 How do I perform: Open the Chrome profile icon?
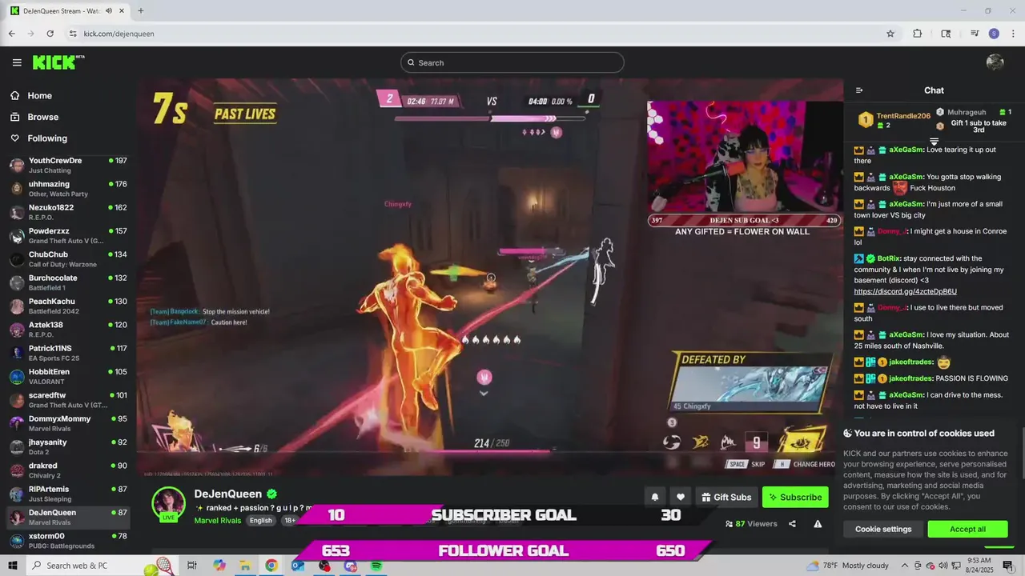(x=994, y=34)
